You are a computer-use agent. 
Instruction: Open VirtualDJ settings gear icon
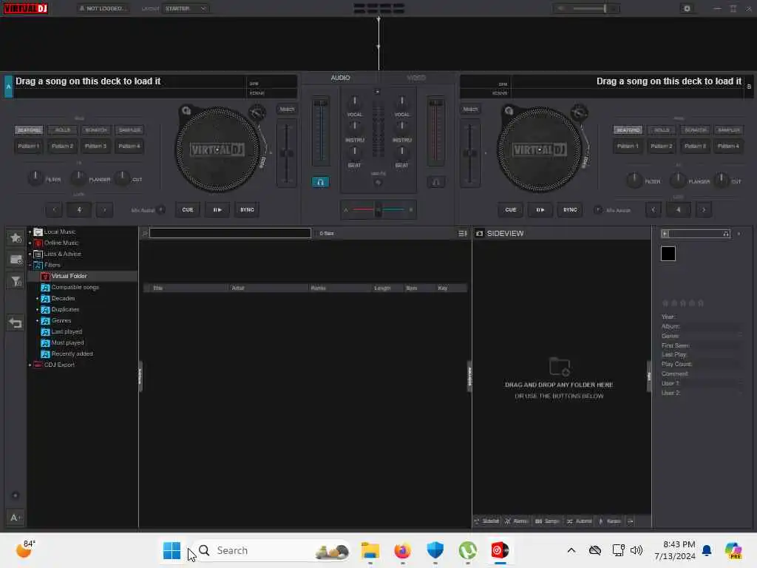tap(687, 9)
